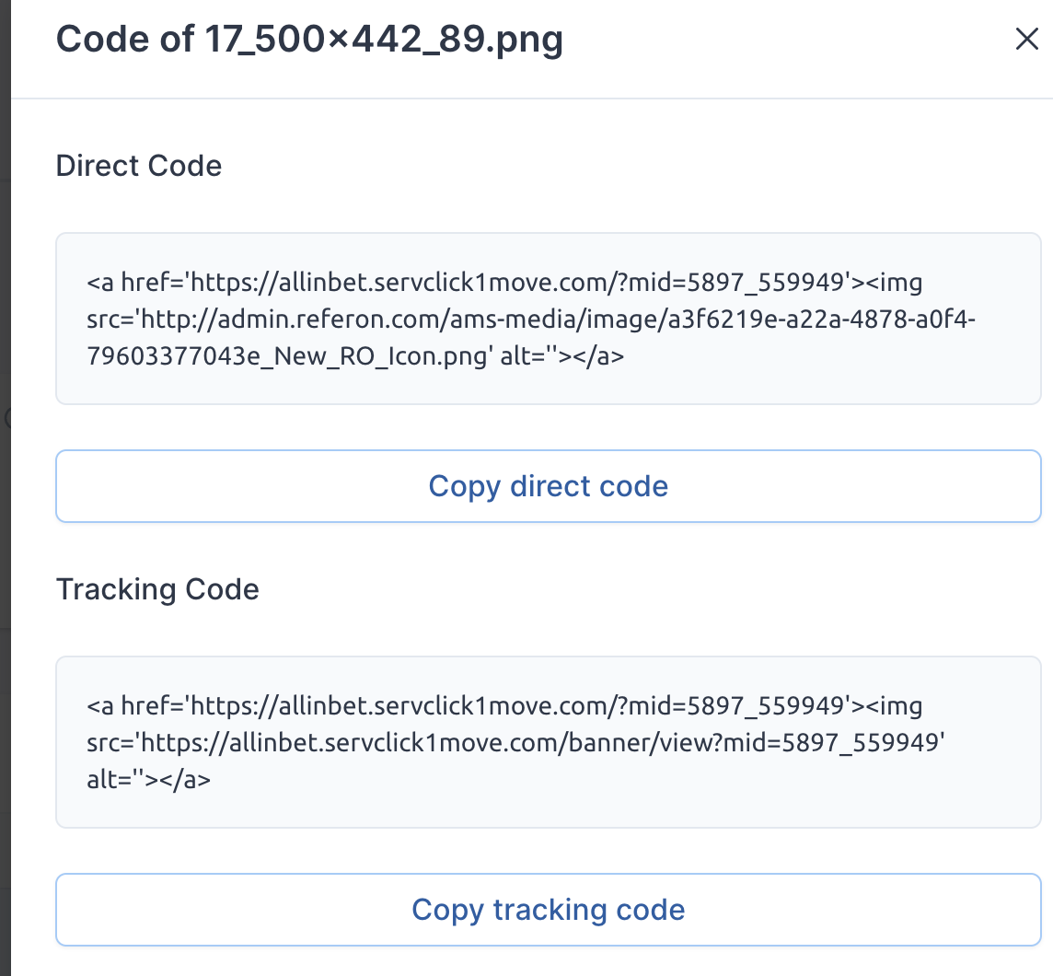The image size is (1053, 976).
Task: Click the partially hidden circle at left edge
Action: coord(7,418)
